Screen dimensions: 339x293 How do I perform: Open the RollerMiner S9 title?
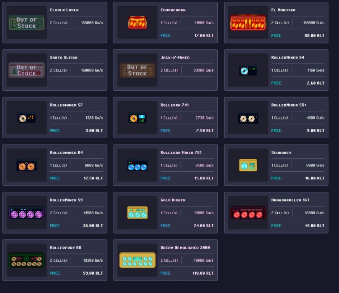tap(66, 200)
